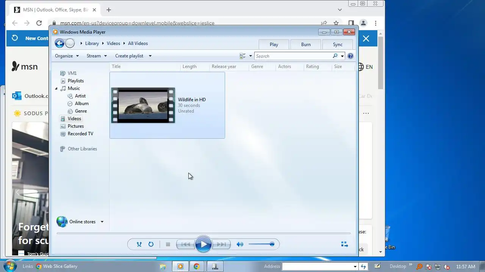Open Media Player Help icon

tap(350, 56)
